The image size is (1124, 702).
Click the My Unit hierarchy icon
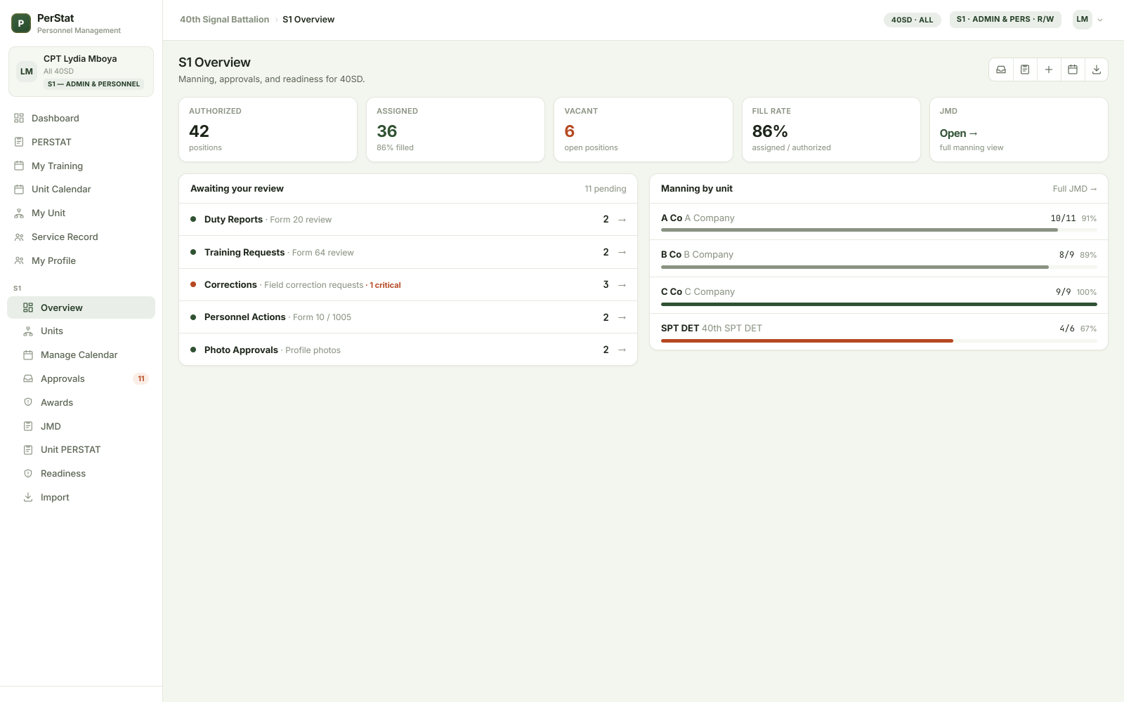[x=19, y=213]
